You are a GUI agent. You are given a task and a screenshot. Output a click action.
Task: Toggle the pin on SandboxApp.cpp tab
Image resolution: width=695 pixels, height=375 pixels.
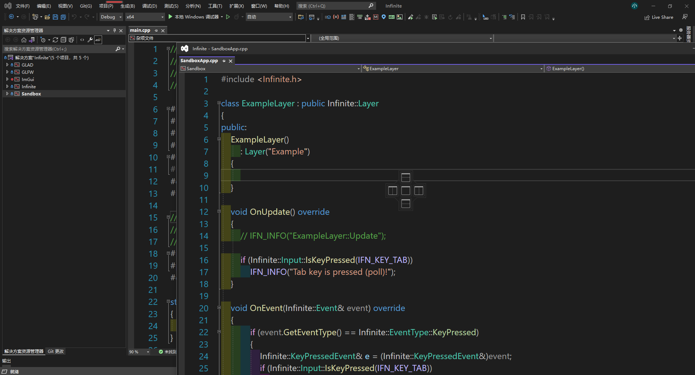224,61
